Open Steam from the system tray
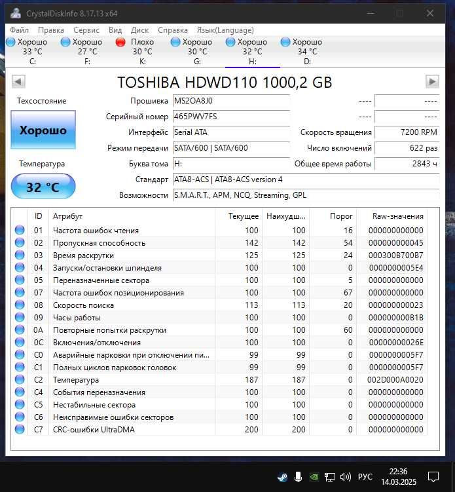Image resolution: width=455 pixels, height=492 pixels. coord(282,477)
